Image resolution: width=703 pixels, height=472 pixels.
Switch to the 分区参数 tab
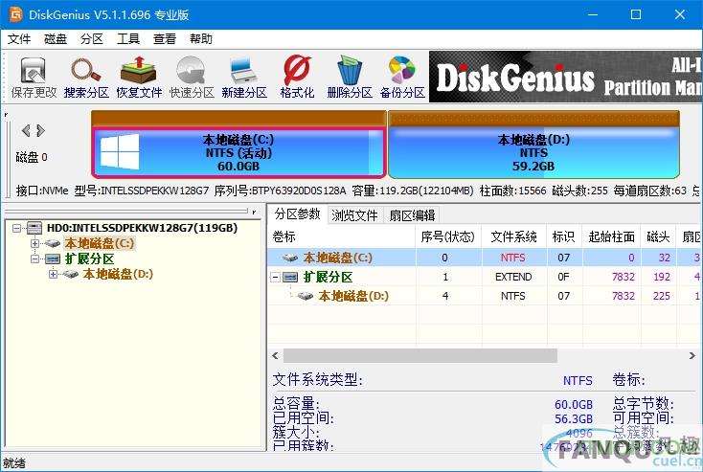click(297, 214)
